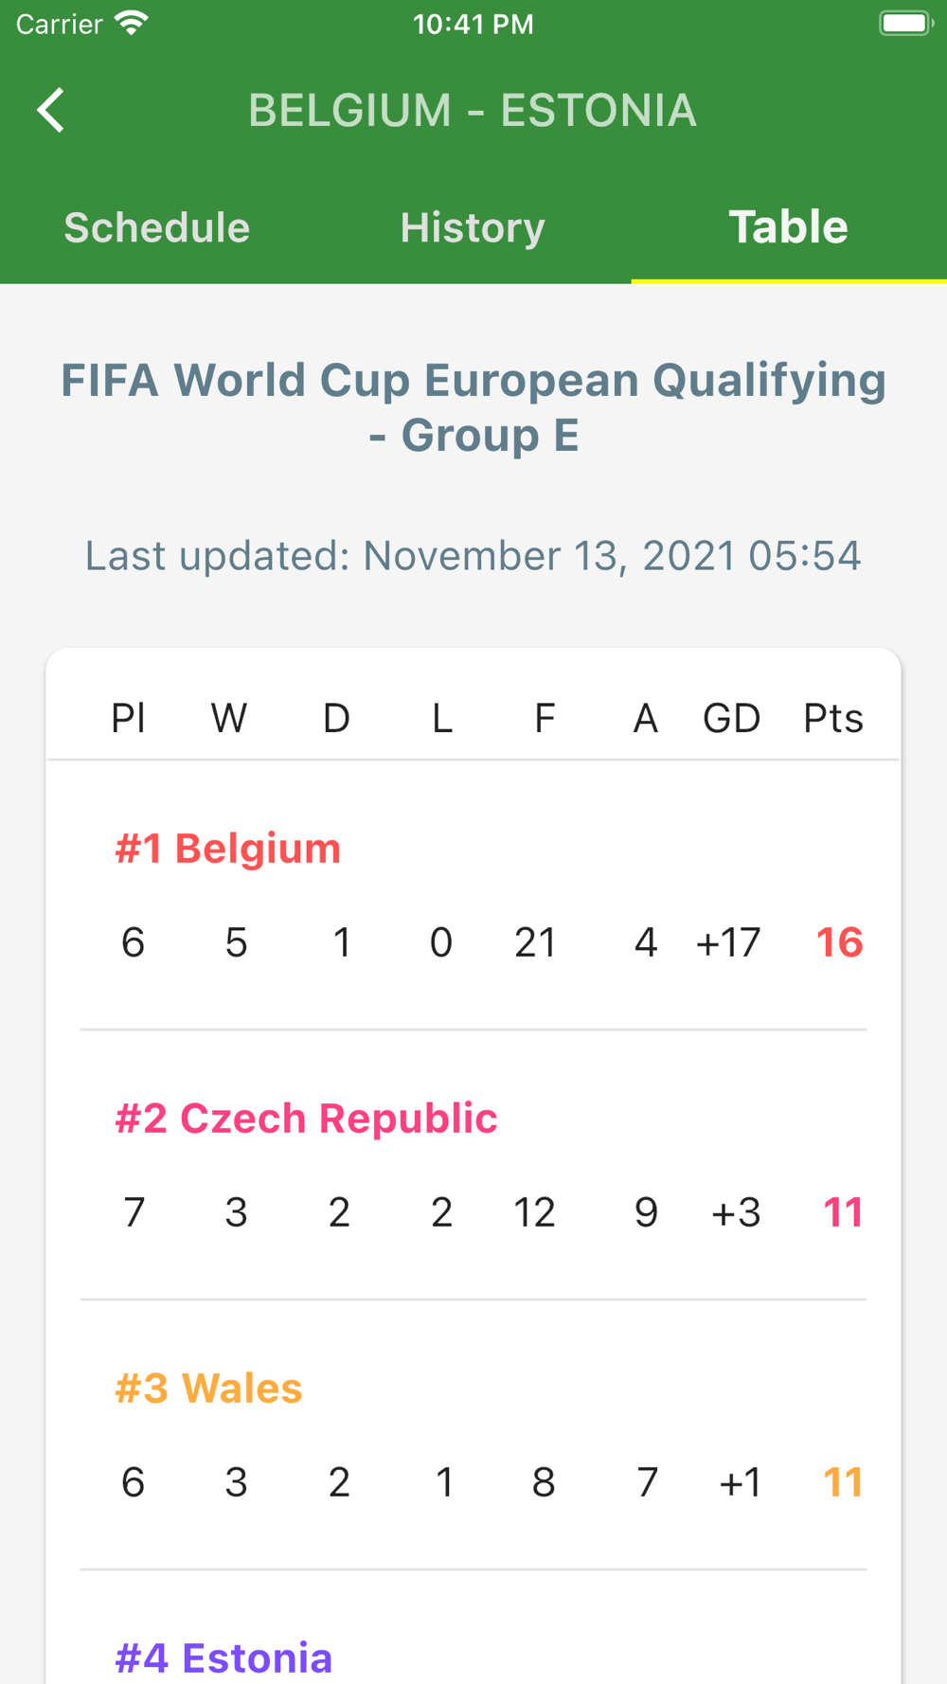The height and width of the screenshot is (1684, 947).
Task: Tap the W column header
Action: tap(229, 719)
